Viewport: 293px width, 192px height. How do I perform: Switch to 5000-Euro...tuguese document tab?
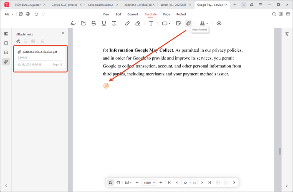28,5
